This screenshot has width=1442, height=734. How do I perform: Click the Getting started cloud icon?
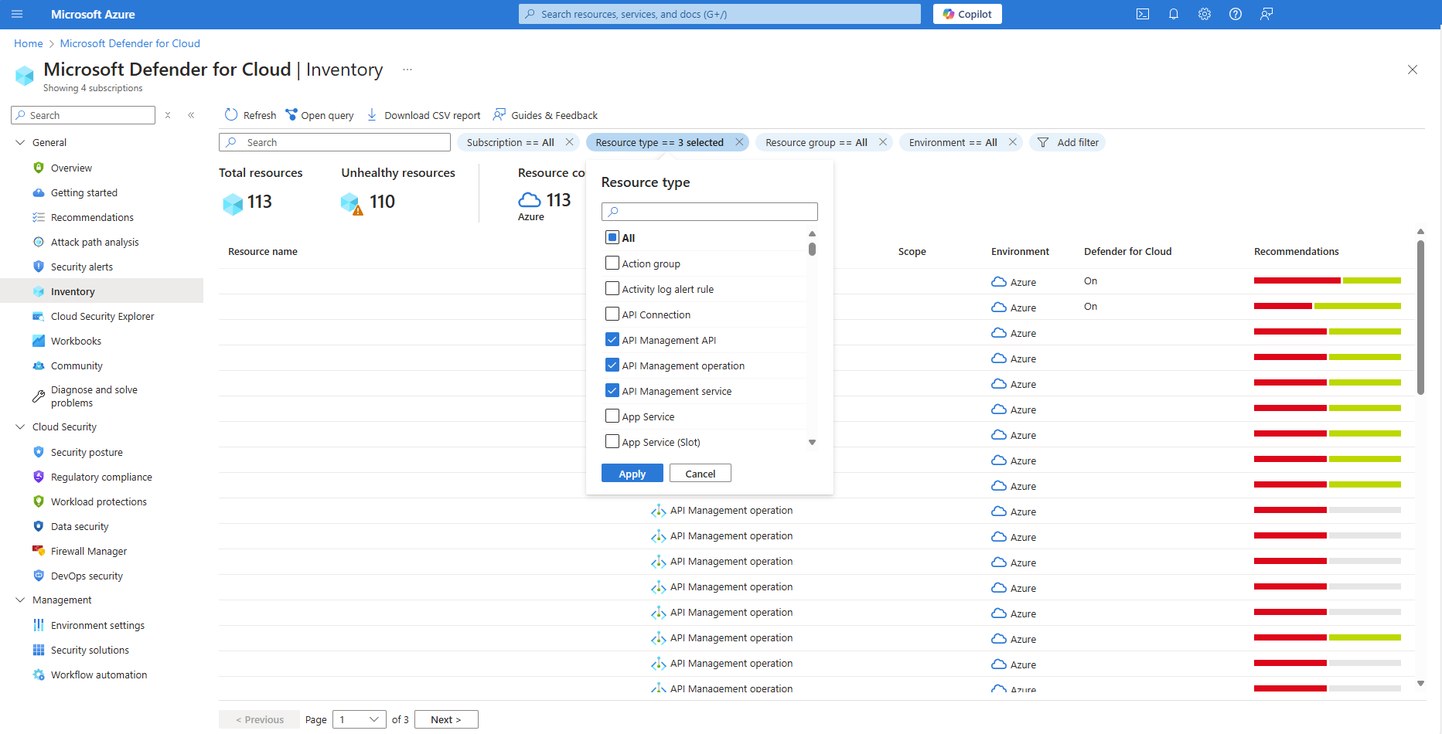pos(39,192)
